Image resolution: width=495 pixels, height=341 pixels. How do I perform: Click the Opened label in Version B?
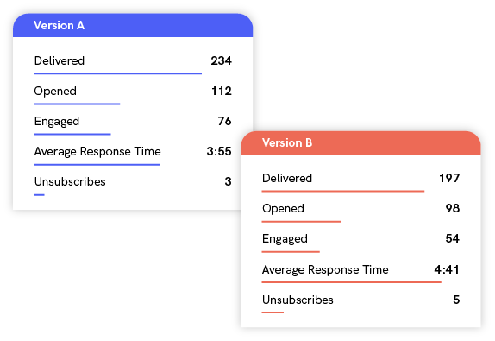pyautogui.click(x=283, y=209)
